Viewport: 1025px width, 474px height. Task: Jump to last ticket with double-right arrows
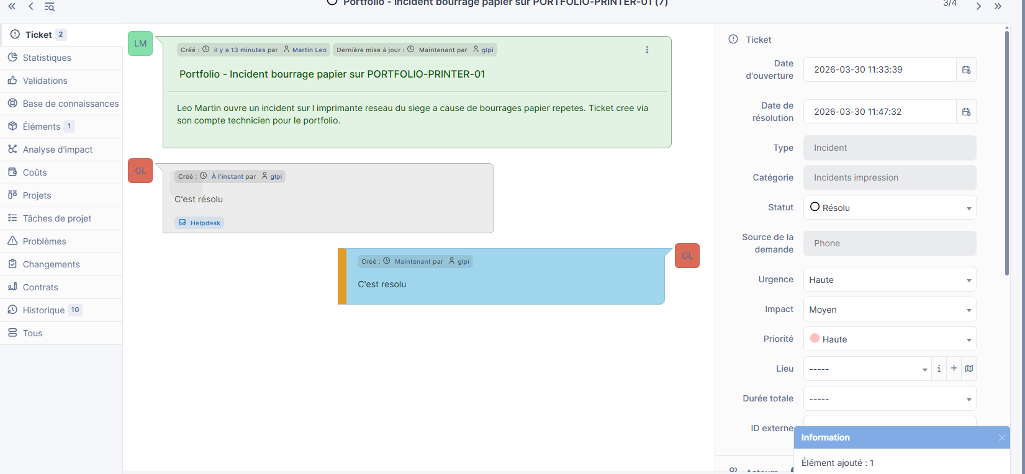tap(998, 6)
